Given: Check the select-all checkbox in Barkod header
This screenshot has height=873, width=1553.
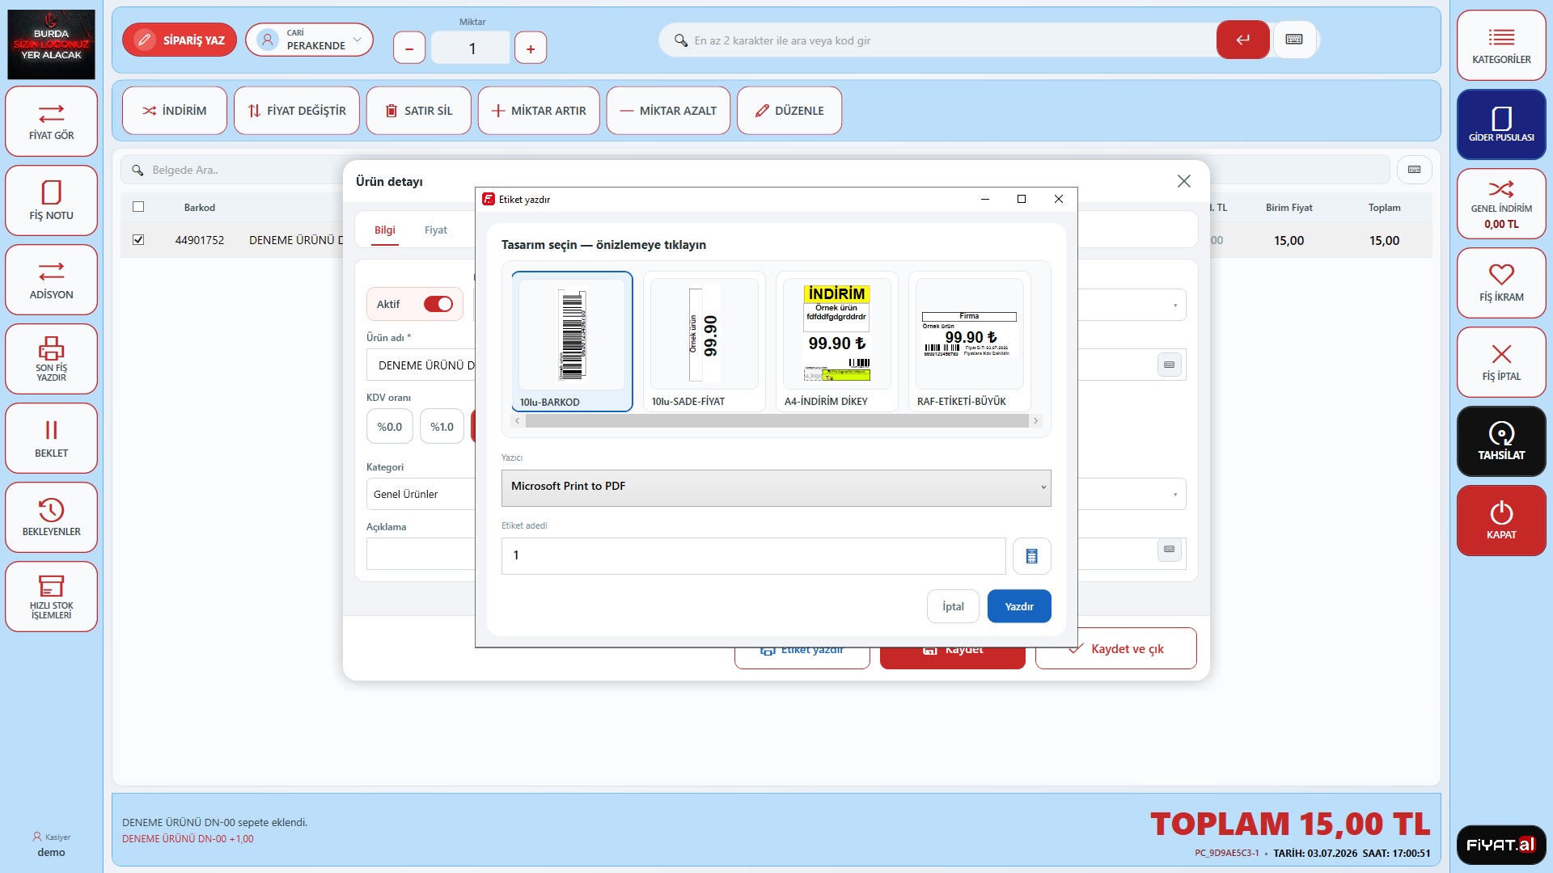Looking at the screenshot, I should click(x=138, y=207).
